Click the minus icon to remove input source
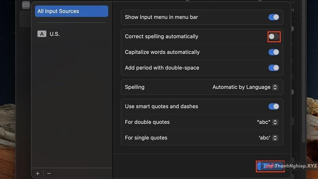 pos(49,173)
